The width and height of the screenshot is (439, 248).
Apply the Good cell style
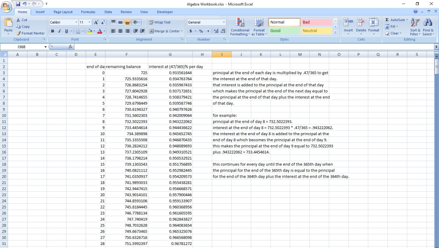pyautogui.click(x=284, y=31)
